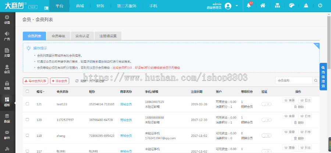Delete member zhang via 删除
331x153 pixels.
click(x=298, y=138)
